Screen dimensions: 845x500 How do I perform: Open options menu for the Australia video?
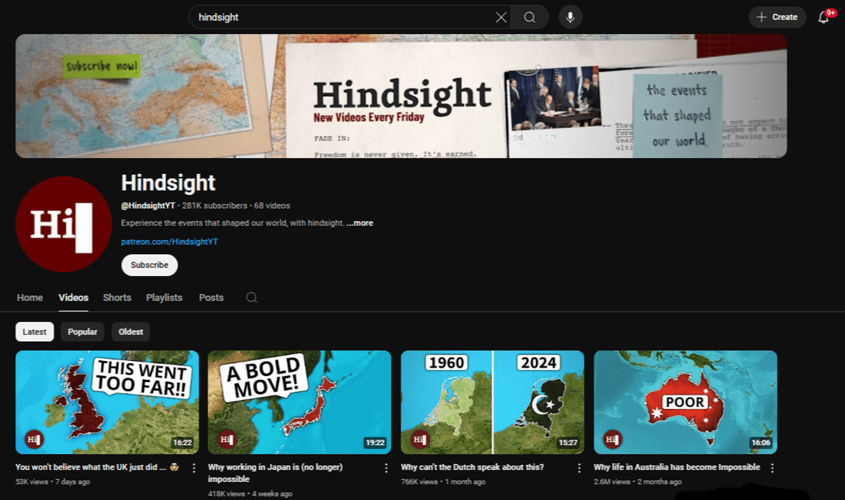click(x=772, y=468)
